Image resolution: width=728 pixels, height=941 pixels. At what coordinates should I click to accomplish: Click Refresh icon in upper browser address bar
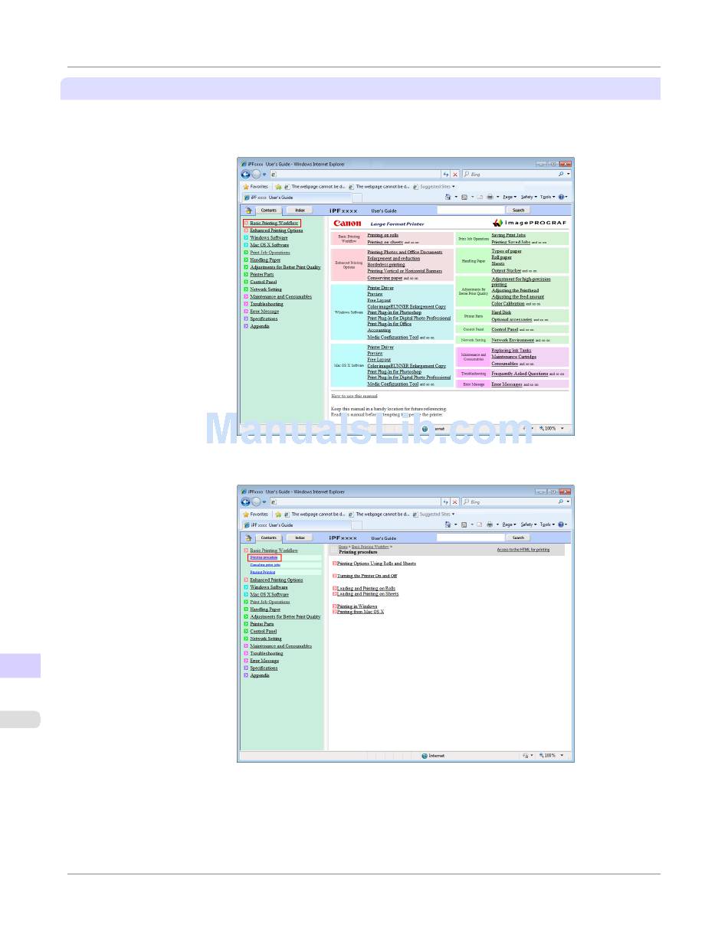pos(446,175)
